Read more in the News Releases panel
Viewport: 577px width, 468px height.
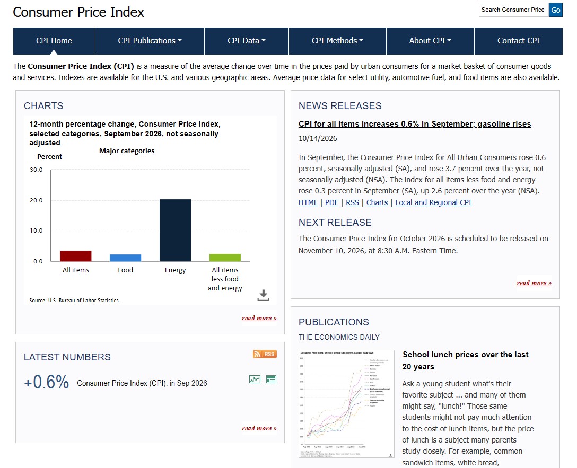534,283
